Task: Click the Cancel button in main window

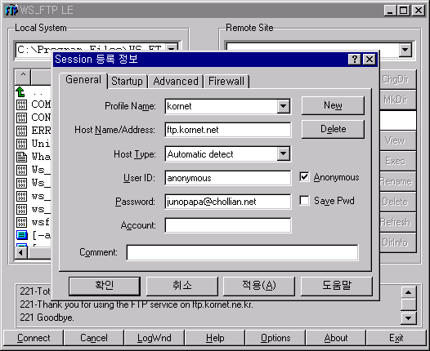Action: (94, 338)
